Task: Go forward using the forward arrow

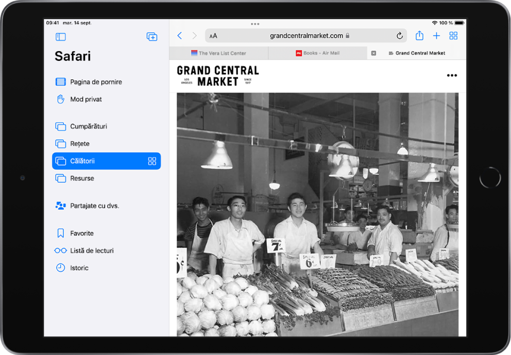Action: 195,36
